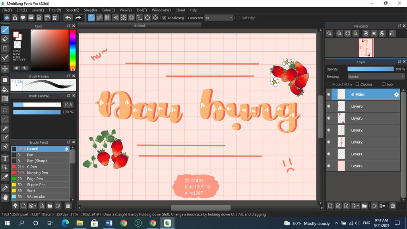Enable Protect Alpha checkbox
Screen dimensions: 407x229
pyautogui.click(x=329, y=84)
